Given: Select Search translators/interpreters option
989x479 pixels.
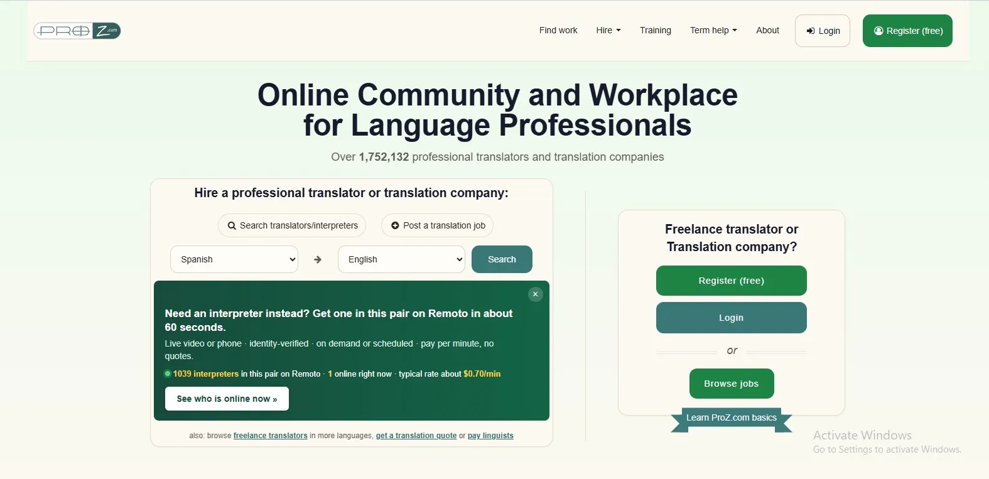Looking at the screenshot, I should tap(292, 225).
